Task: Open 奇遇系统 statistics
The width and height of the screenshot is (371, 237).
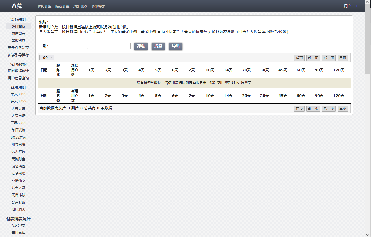Action: pyautogui.click(x=18, y=202)
